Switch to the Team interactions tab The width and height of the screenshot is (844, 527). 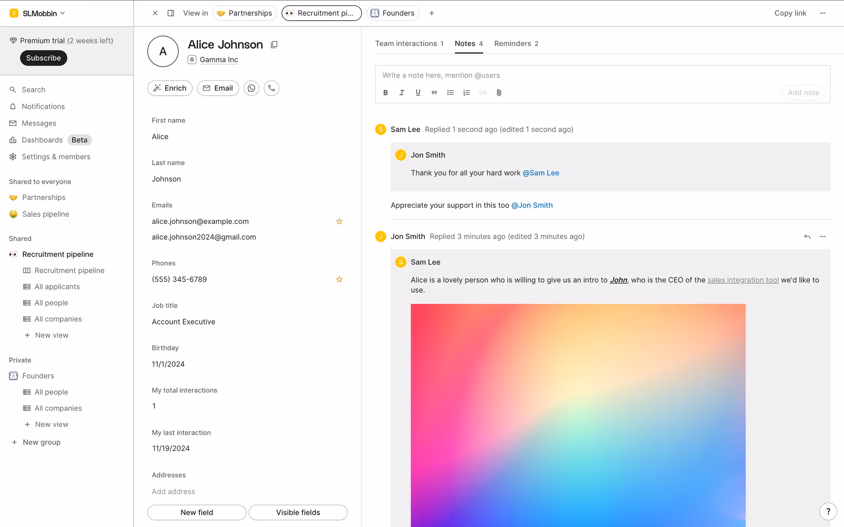coord(409,43)
